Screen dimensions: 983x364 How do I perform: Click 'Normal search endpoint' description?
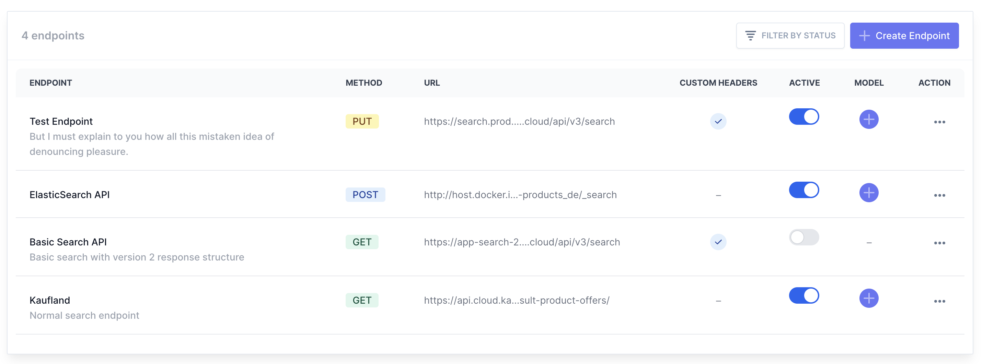tap(84, 316)
